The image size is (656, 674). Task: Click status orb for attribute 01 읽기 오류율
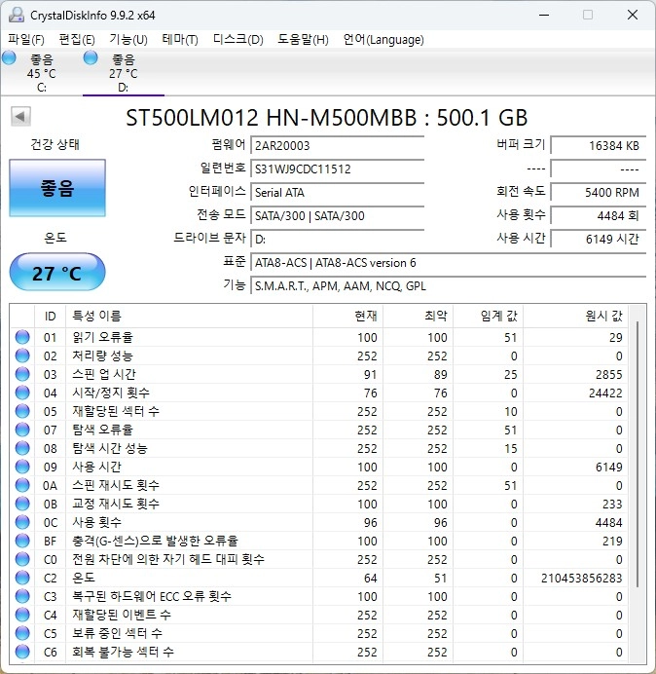pos(22,337)
